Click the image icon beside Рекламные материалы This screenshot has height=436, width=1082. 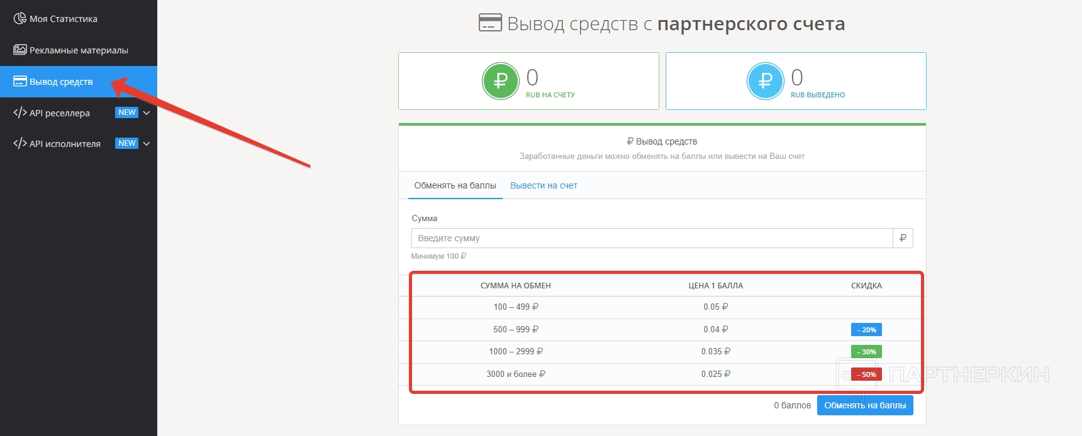[x=20, y=50]
